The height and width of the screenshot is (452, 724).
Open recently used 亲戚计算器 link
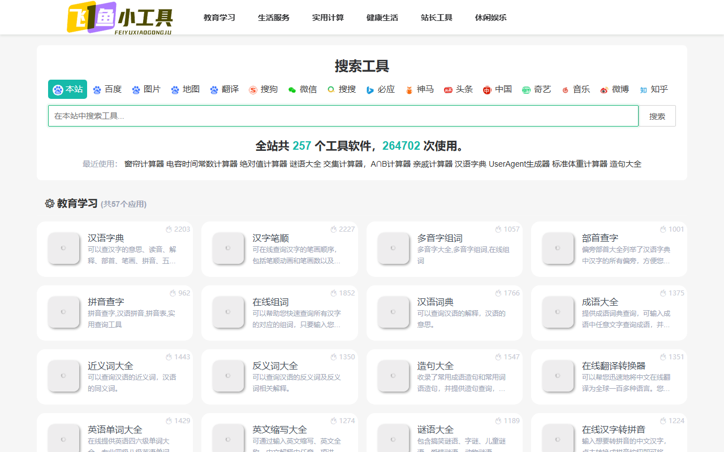[x=433, y=164]
